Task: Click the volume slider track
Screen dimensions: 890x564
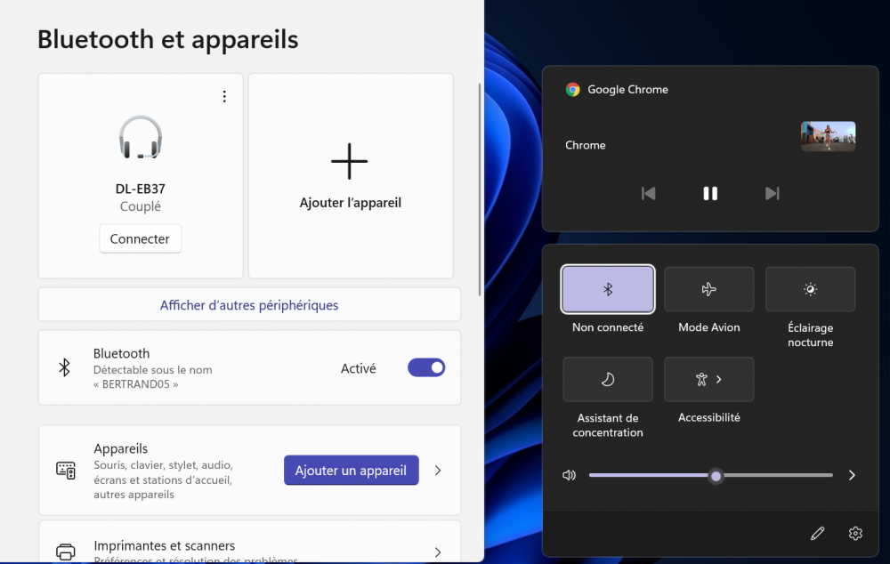Action: tap(774, 475)
